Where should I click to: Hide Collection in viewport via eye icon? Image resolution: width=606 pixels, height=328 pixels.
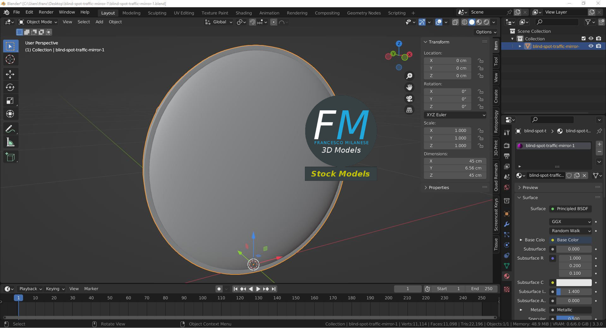(591, 38)
